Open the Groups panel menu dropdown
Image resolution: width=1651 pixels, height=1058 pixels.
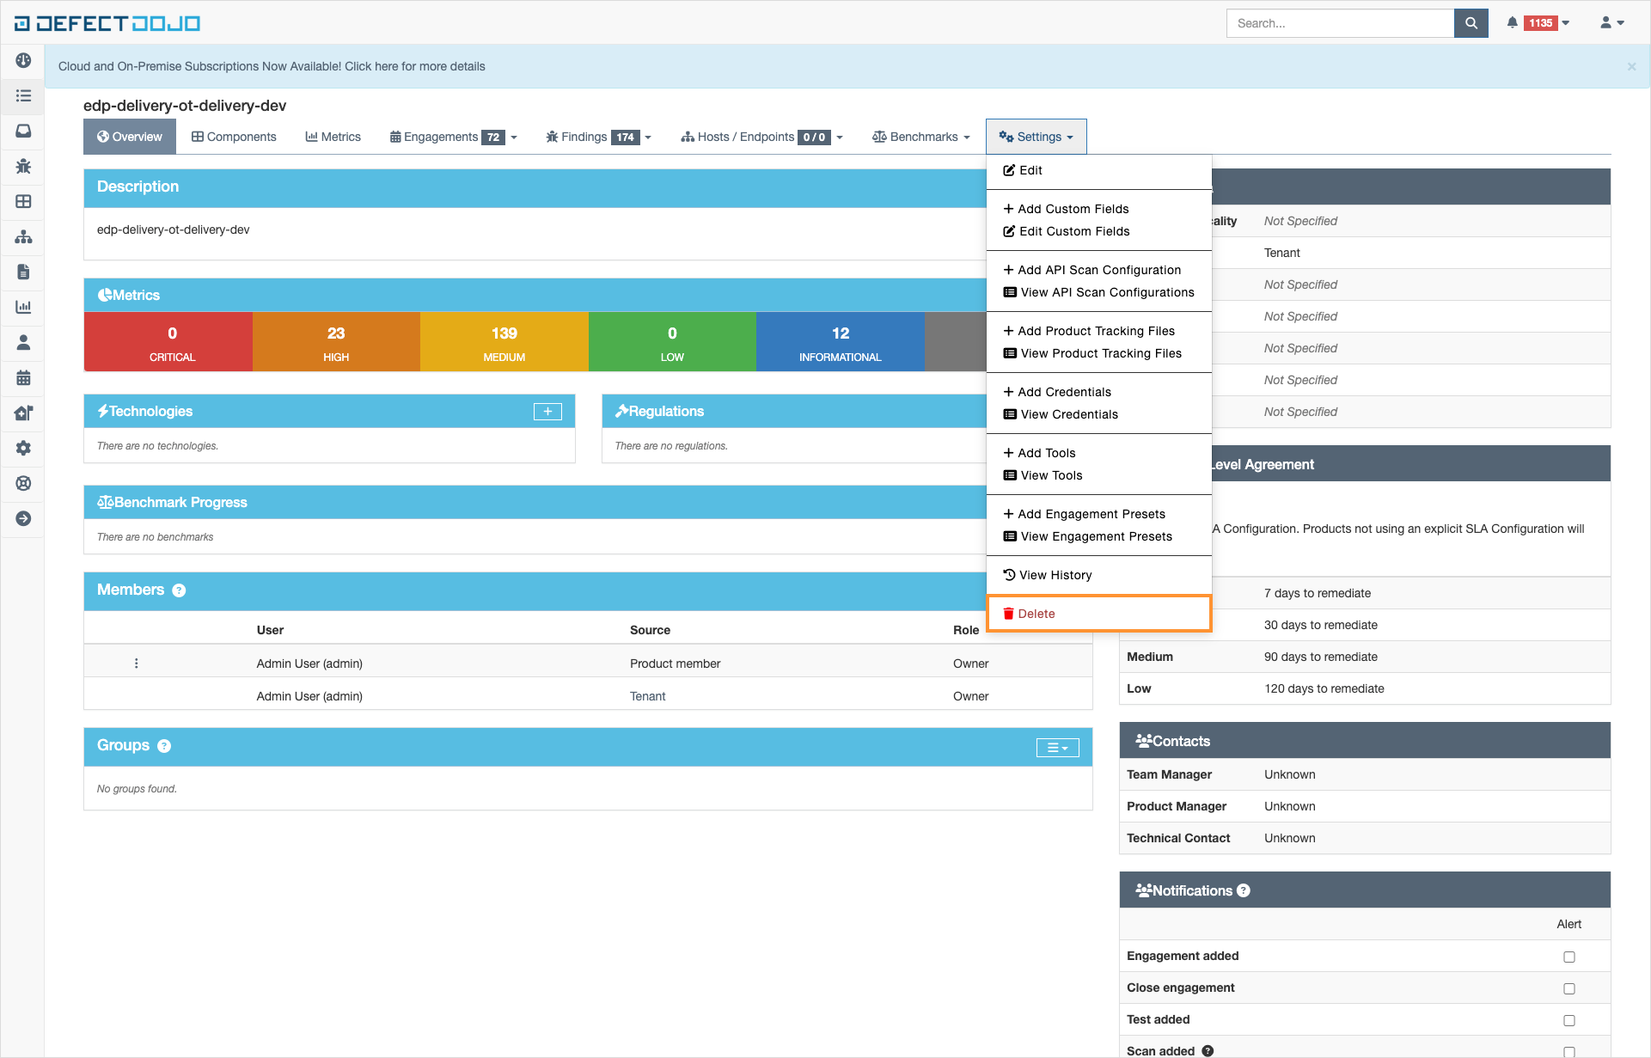(1056, 748)
